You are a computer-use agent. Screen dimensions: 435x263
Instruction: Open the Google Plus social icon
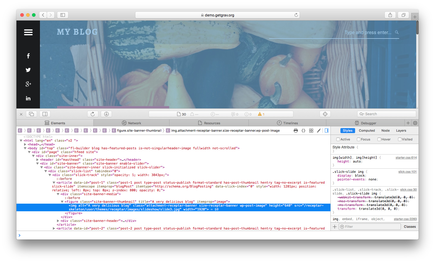tap(28, 84)
